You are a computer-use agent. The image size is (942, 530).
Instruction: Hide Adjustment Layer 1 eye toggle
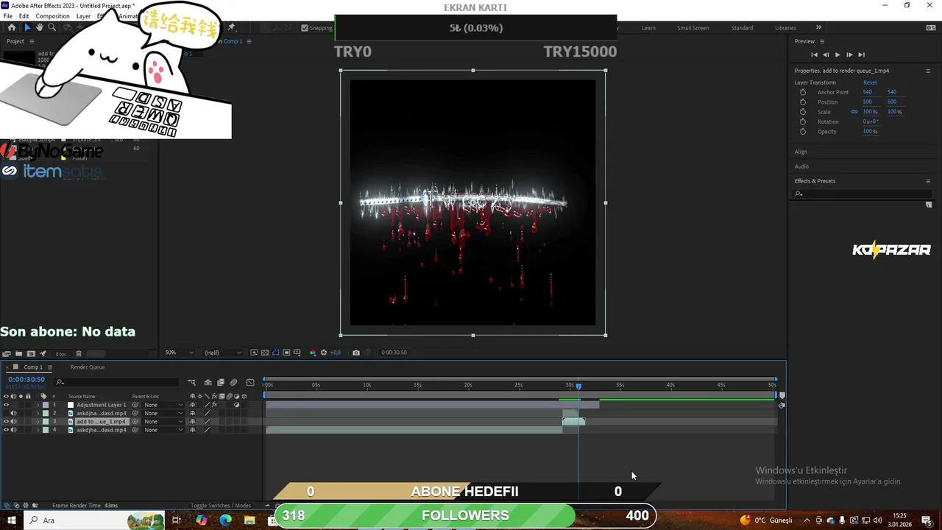(6, 405)
